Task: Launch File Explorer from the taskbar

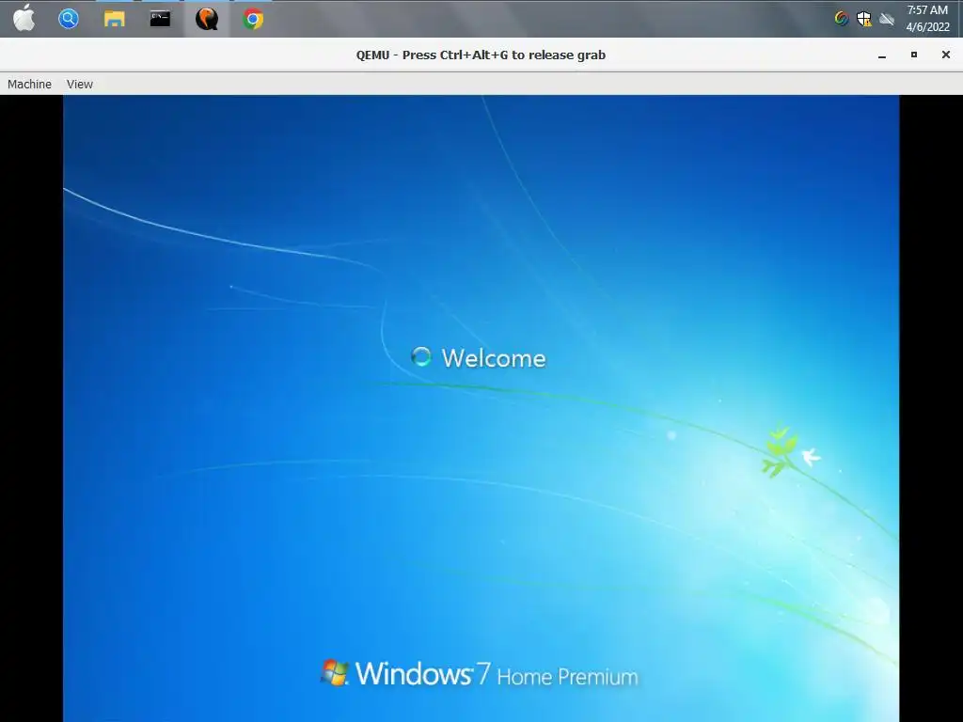Action: coord(114,19)
